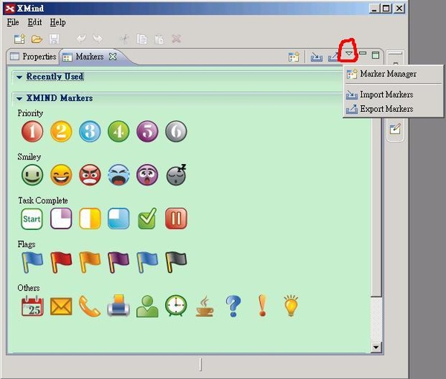Choose the purple quarter-complete task marker
Image resolution: width=446 pixels, height=379 pixels.
click(61, 219)
